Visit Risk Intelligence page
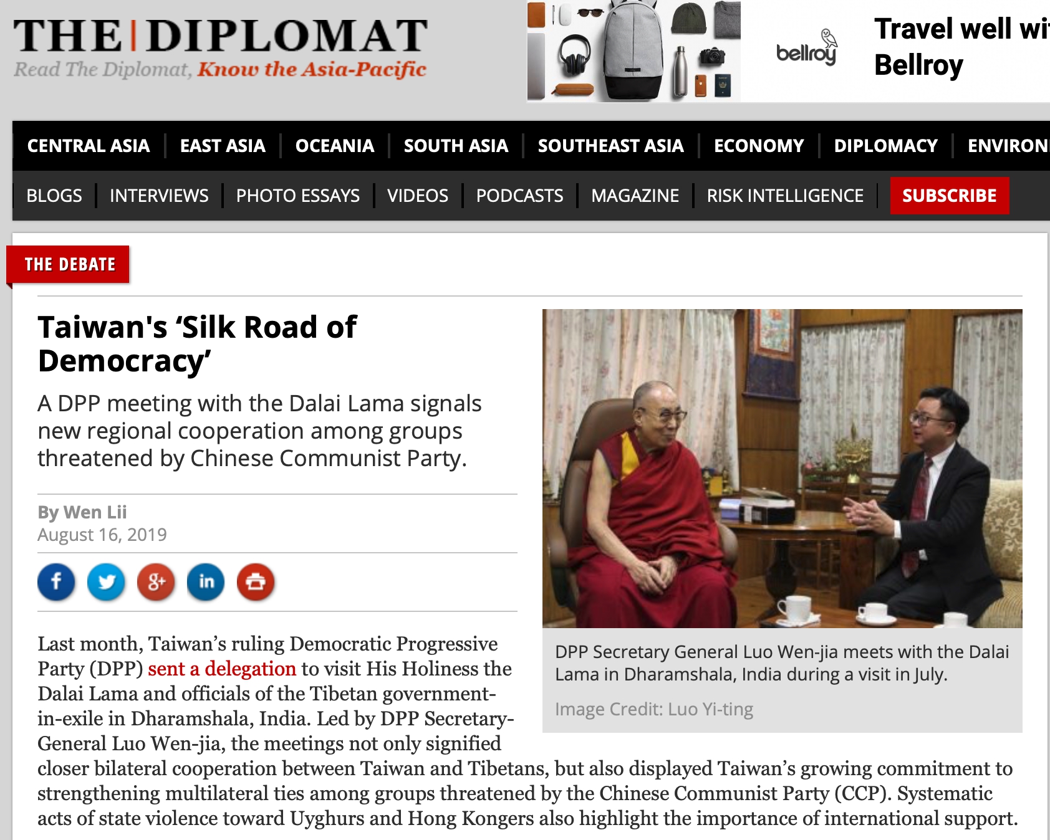Viewport: 1050px width, 840px height. (x=785, y=196)
